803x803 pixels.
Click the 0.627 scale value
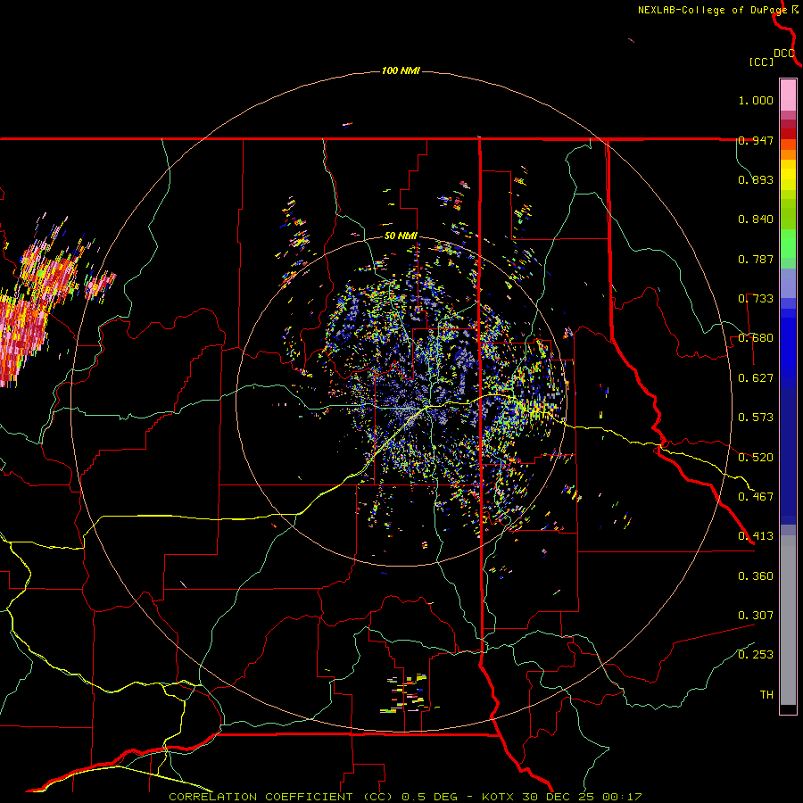(756, 378)
